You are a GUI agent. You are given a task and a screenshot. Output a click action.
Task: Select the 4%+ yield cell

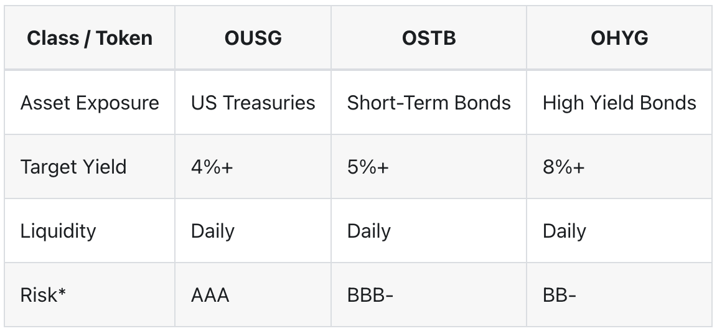point(253,166)
